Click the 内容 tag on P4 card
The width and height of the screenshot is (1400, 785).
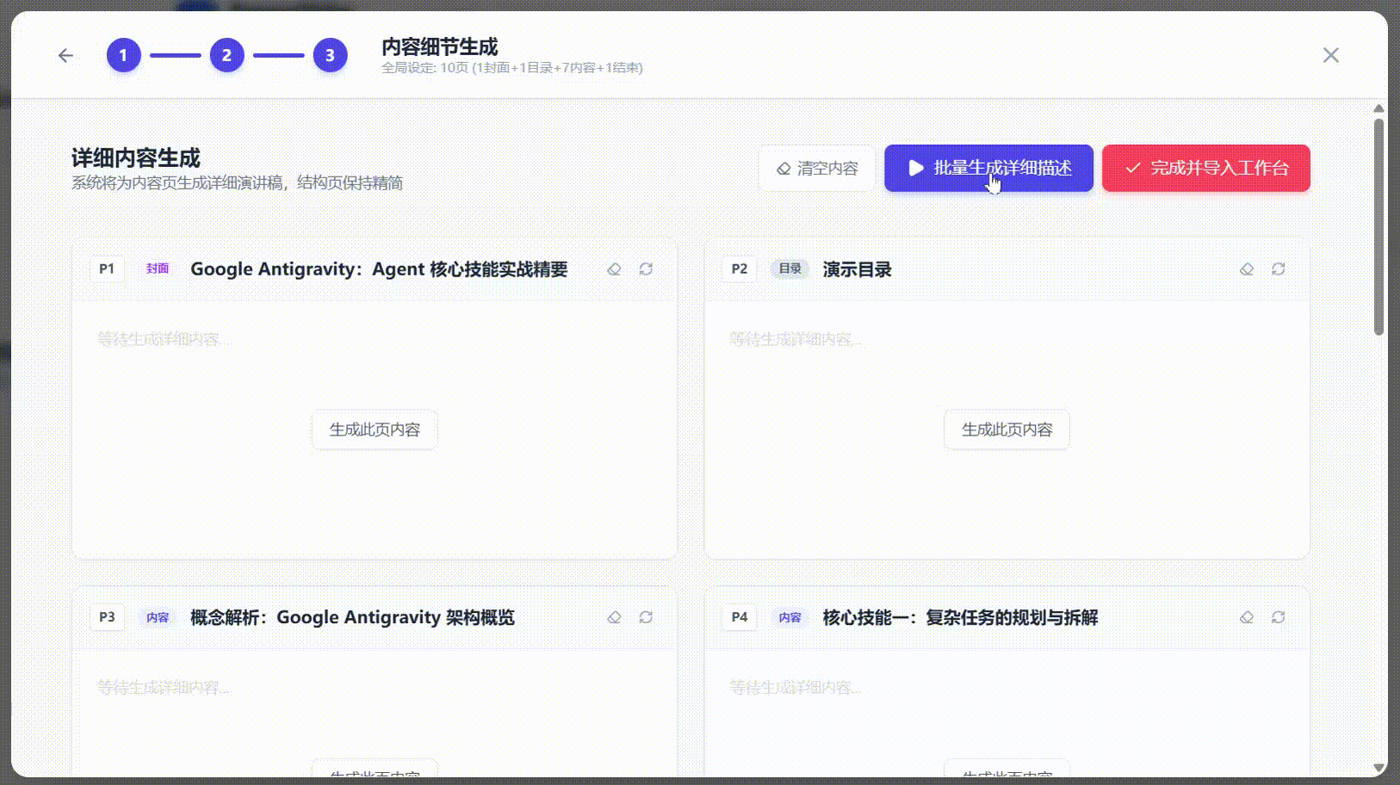click(x=790, y=617)
